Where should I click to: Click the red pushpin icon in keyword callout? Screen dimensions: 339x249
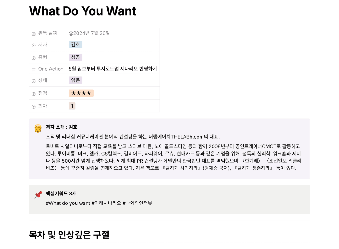click(x=38, y=195)
